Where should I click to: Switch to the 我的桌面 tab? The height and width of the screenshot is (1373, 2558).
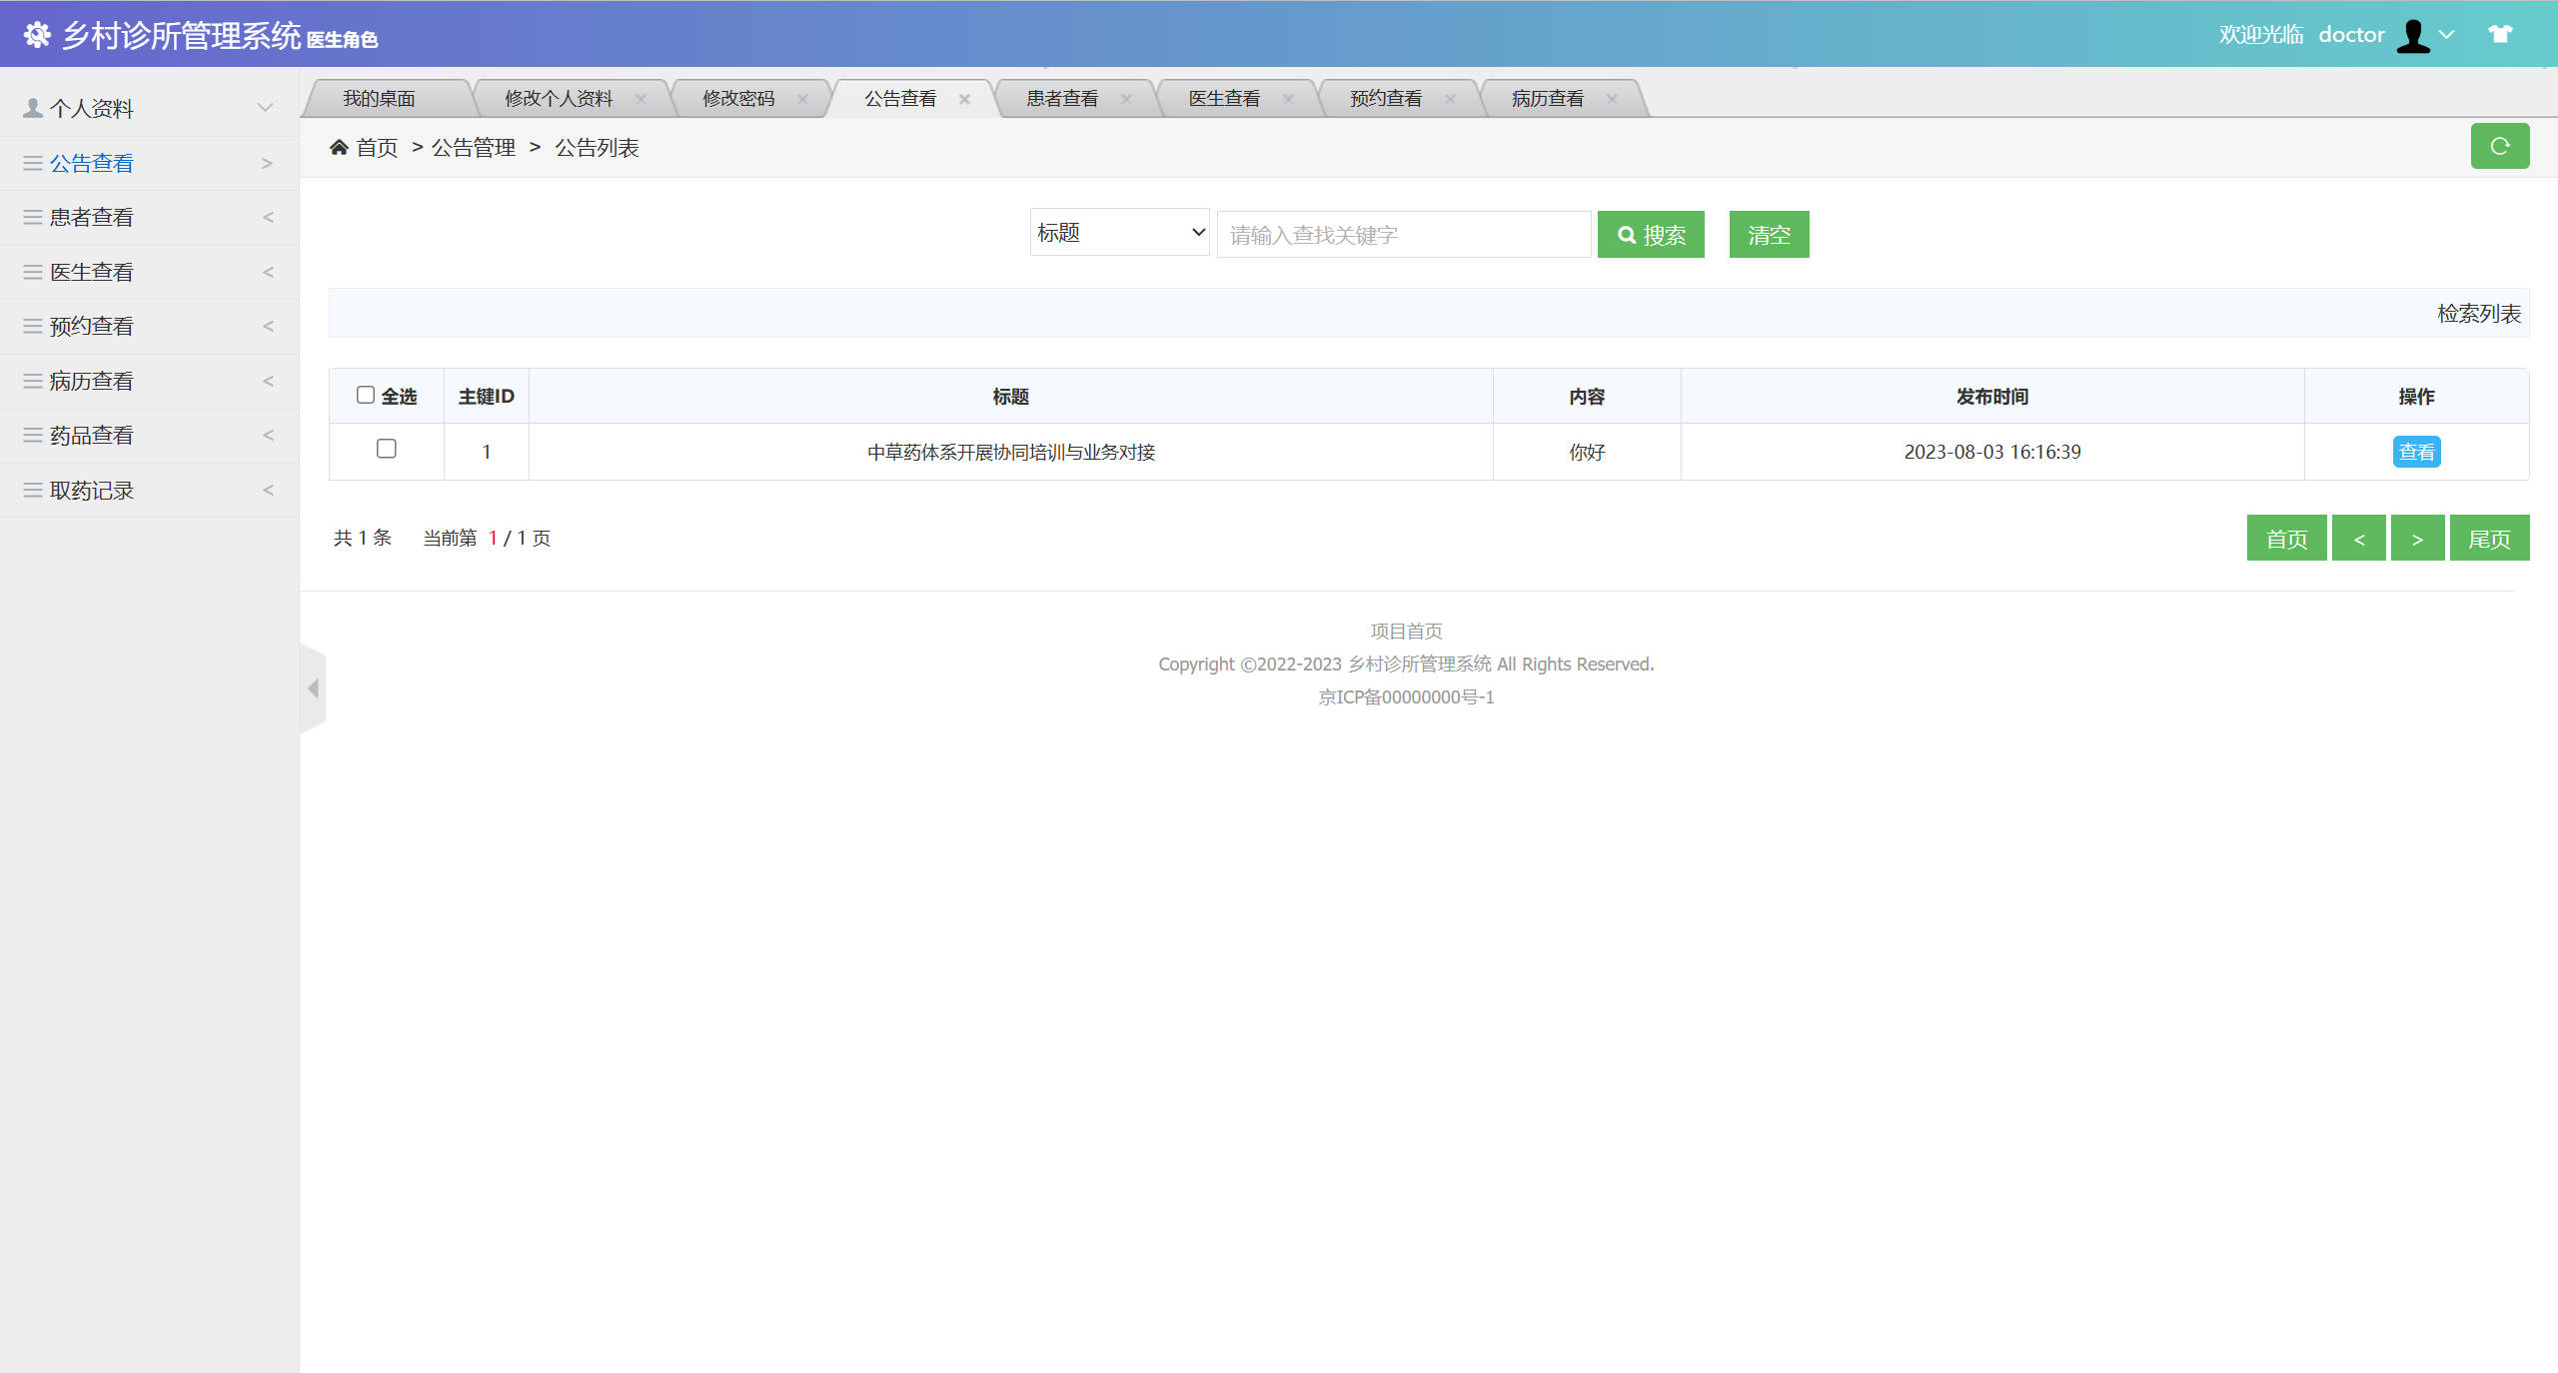380,97
